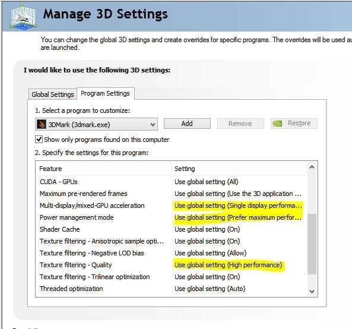Viewport: 352px width, 329px height.
Task: Switch to the Global Settings tab
Action: [x=53, y=94]
